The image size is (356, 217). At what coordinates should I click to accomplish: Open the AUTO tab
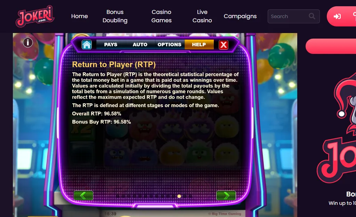pos(140,45)
